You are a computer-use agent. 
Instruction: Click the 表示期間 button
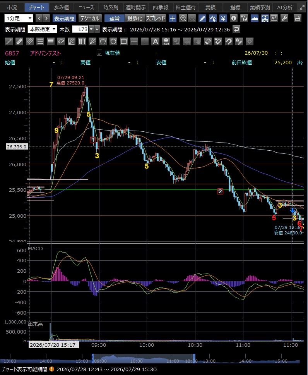click(x=64, y=18)
